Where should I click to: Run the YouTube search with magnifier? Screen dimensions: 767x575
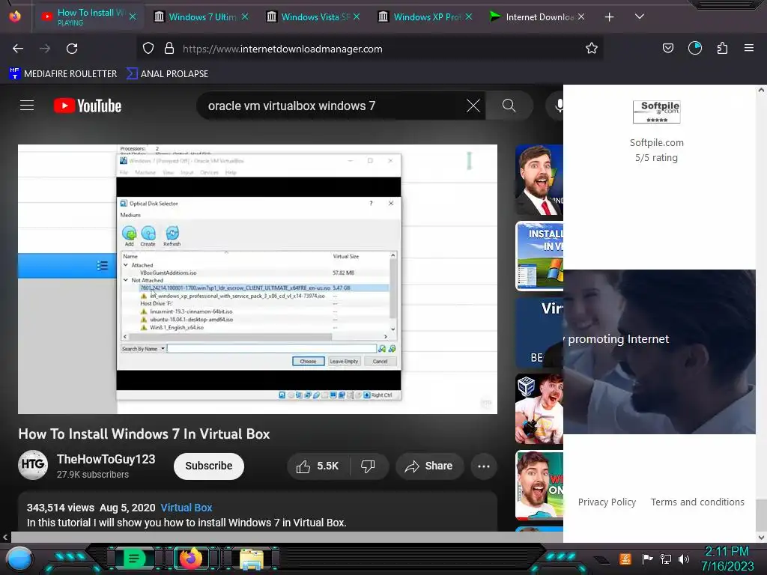509,105
